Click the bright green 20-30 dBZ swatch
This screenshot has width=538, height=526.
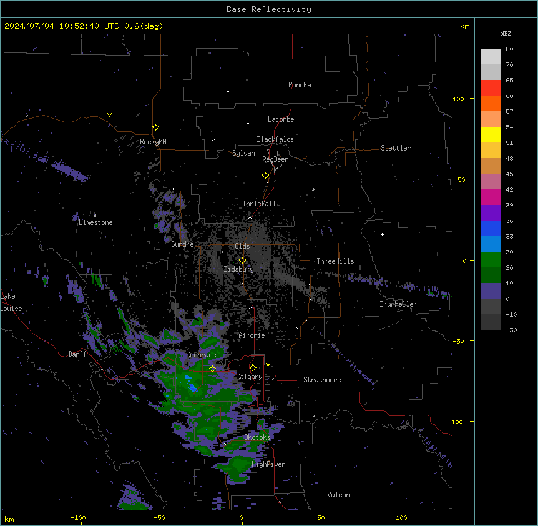point(491,260)
